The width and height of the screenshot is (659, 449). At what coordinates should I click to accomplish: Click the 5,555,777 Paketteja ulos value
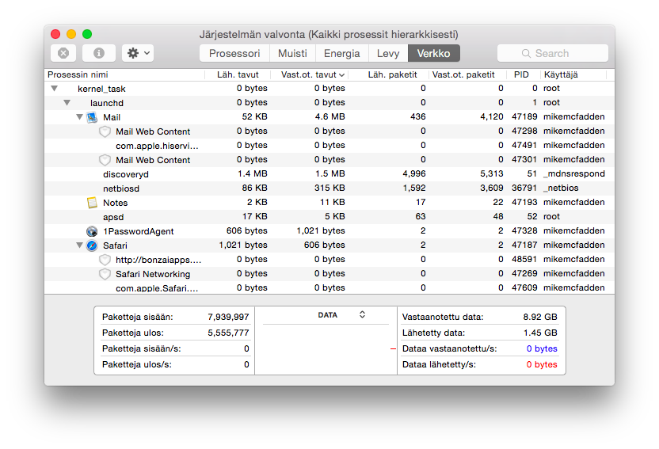click(x=228, y=333)
